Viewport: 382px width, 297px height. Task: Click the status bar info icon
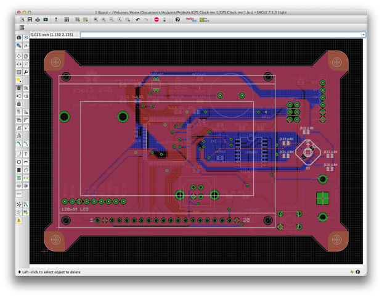[x=357, y=272]
